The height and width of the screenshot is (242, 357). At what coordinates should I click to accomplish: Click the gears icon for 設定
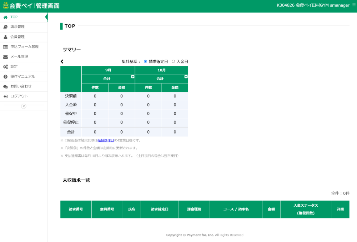(5, 67)
